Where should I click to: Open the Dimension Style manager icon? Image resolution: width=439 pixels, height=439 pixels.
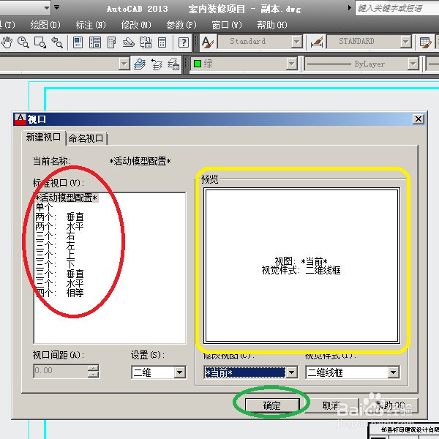pyautogui.click(x=317, y=42)
